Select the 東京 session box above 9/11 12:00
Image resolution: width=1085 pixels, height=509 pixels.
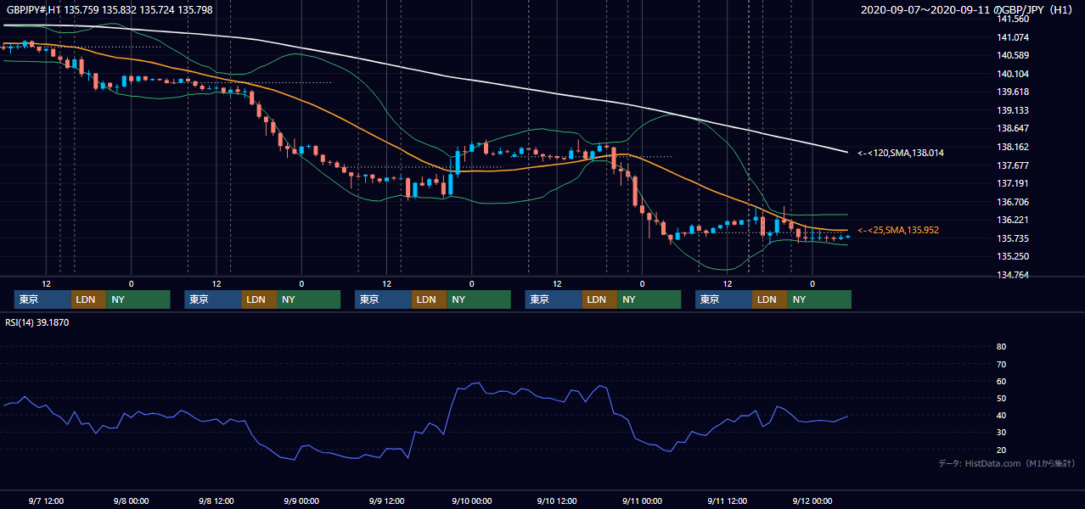click(x=723, y=299)
